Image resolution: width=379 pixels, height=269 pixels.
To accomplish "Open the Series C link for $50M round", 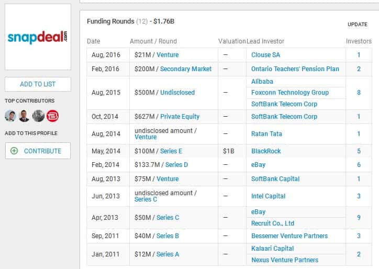I will 168,218.
